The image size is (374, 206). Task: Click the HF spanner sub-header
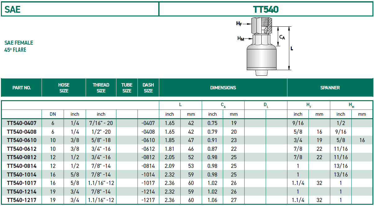309,105
